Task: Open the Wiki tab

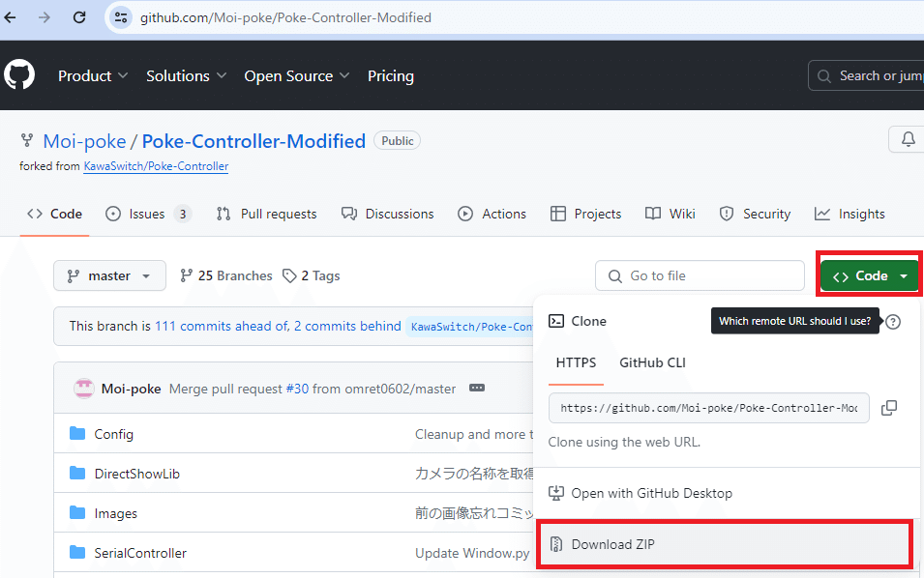Action: (x=670, y=214)
